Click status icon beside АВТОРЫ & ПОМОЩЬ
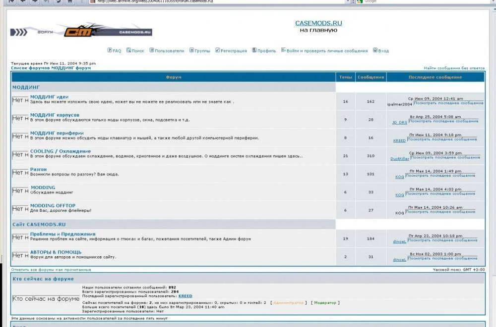 point(20,255)
